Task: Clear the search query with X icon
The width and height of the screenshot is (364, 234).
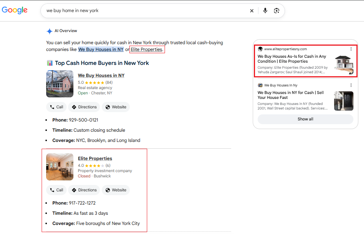Action: click(252, 11)
